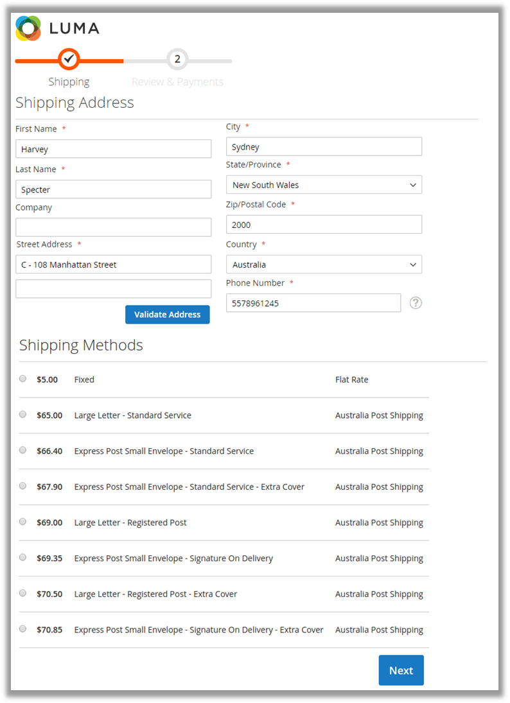Click the Shipping step checkmark circle
Screen dimensions: 510x703
click(x=69, y=60)
